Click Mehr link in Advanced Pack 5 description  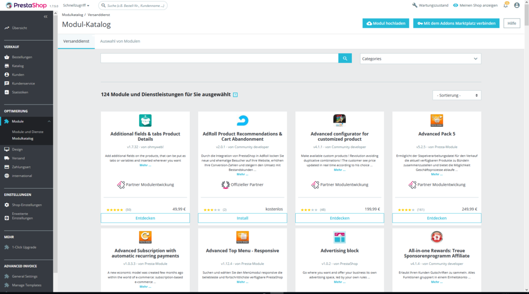point(436,174)
